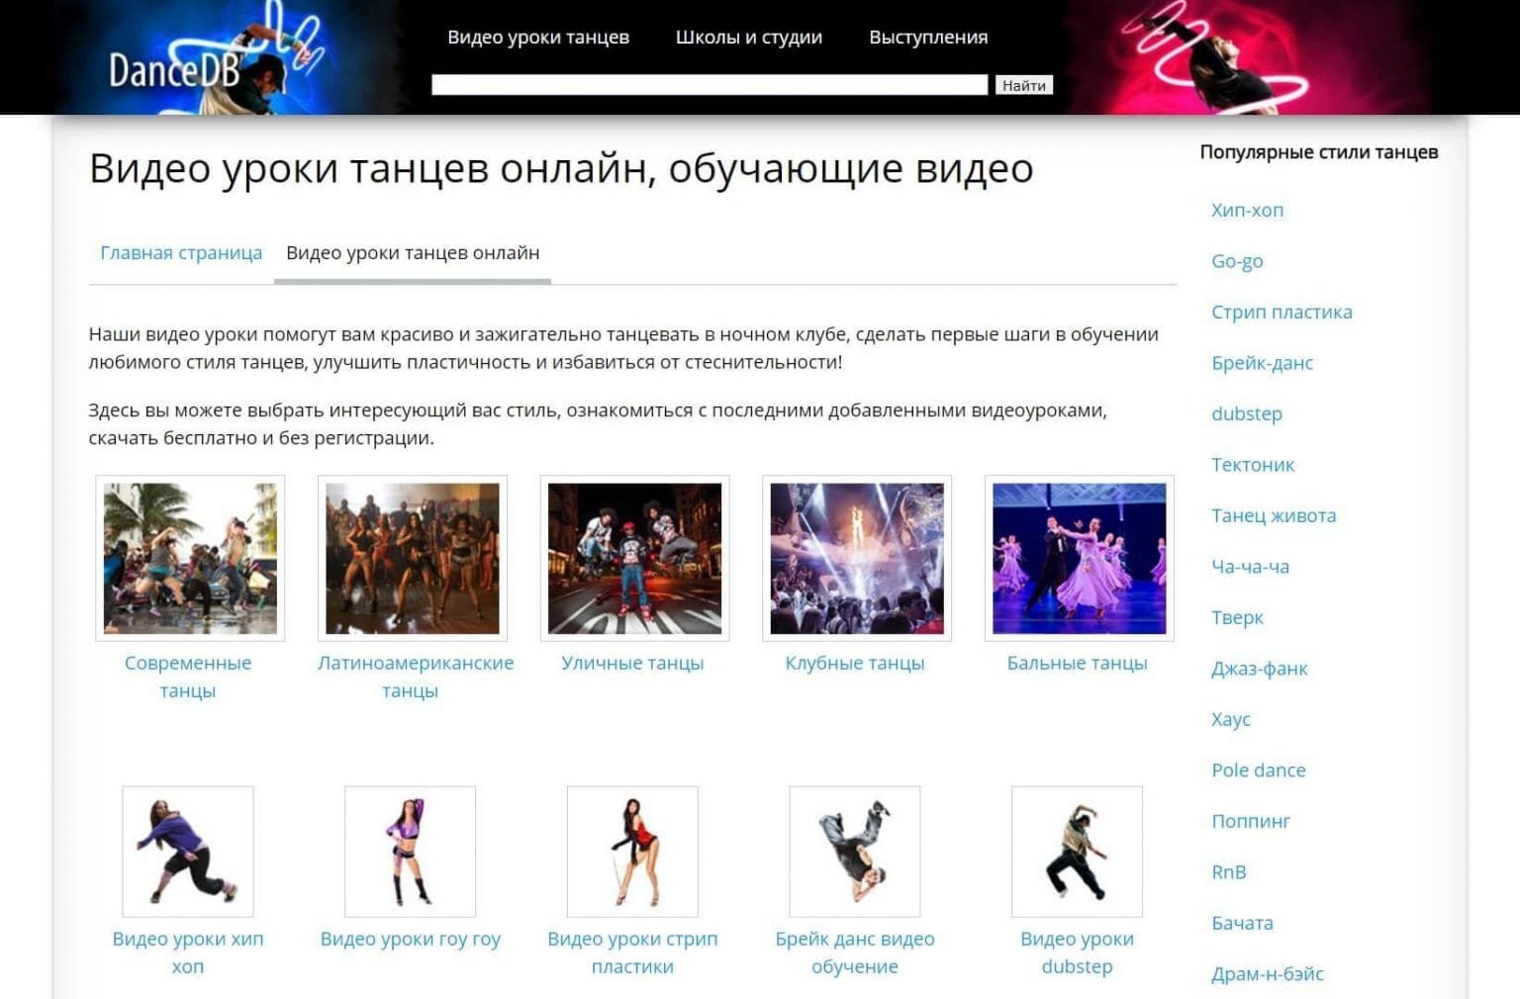The width and height of the screenshot is (1520, 999).
Task: Select Тектоник in sidebar
Action: (x=1253, y=465)
